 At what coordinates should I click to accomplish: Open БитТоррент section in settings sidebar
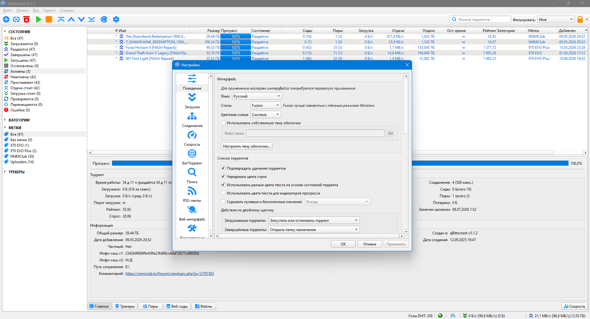pos(192,157)
